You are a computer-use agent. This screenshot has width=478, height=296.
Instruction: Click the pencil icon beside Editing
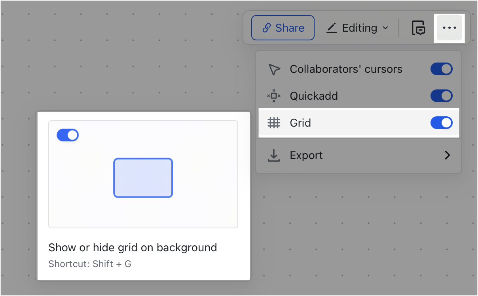(332, 28)
